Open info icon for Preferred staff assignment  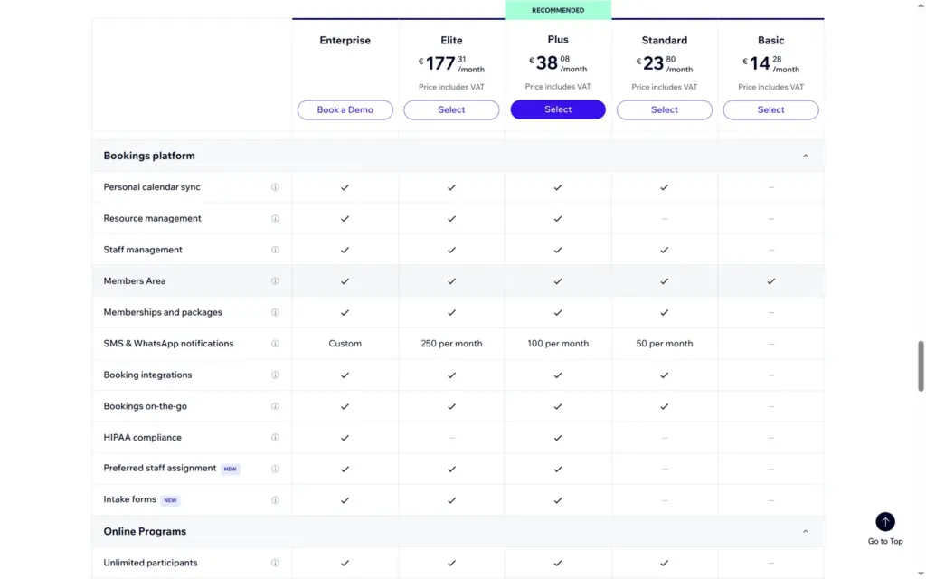pos(275,470)
